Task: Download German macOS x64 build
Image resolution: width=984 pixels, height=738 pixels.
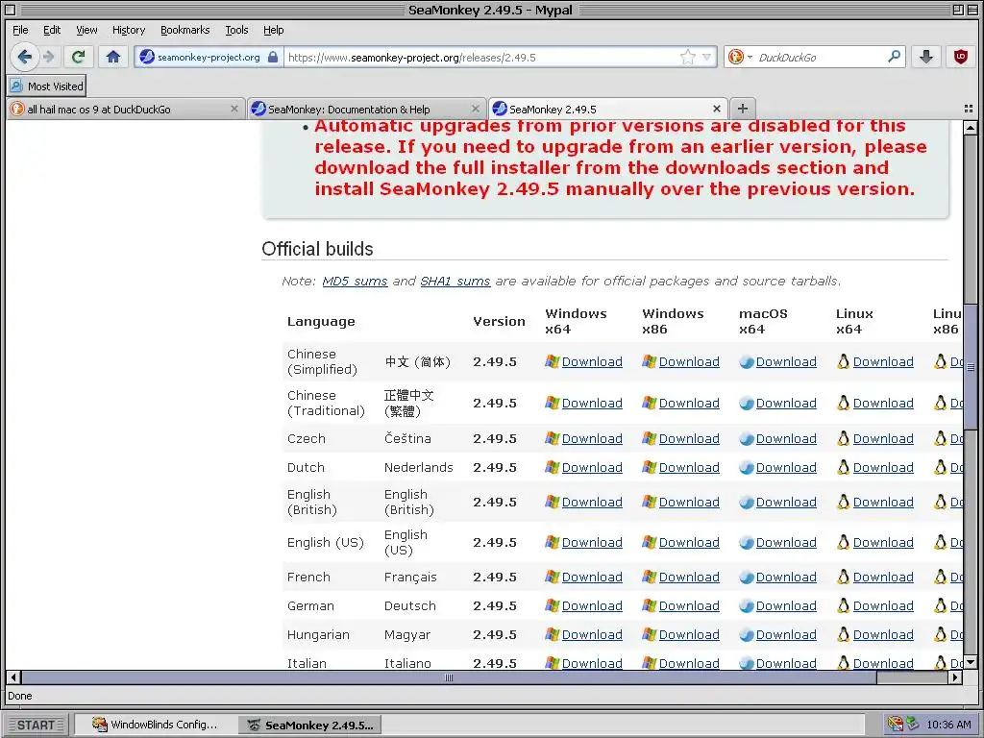Action: pyautogui.click(x=786, y=606)
